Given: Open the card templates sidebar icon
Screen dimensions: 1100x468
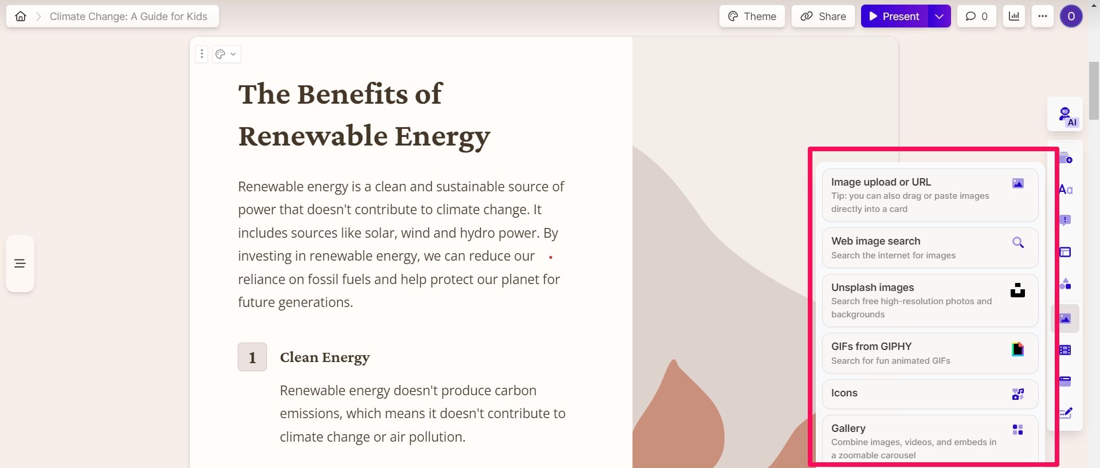Looking at the screenshot, I should pyautogui.click(x=1066, y=158).
